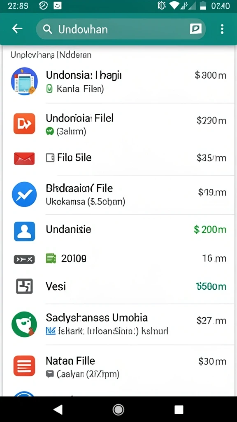Open the three-dot overflow menu
237x422 pixels.
pos(222,29)
